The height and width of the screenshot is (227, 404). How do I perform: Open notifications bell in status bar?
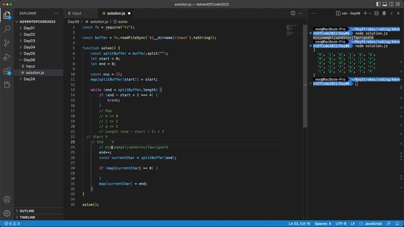(x=397, y=223)
